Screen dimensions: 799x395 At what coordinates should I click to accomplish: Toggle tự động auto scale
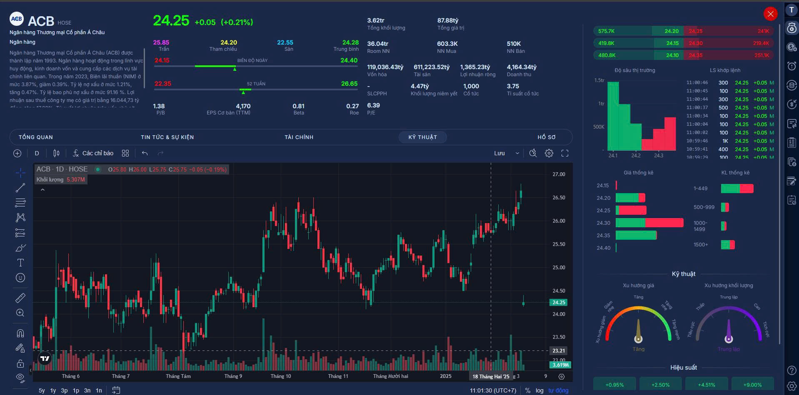(x=558, y=390)
